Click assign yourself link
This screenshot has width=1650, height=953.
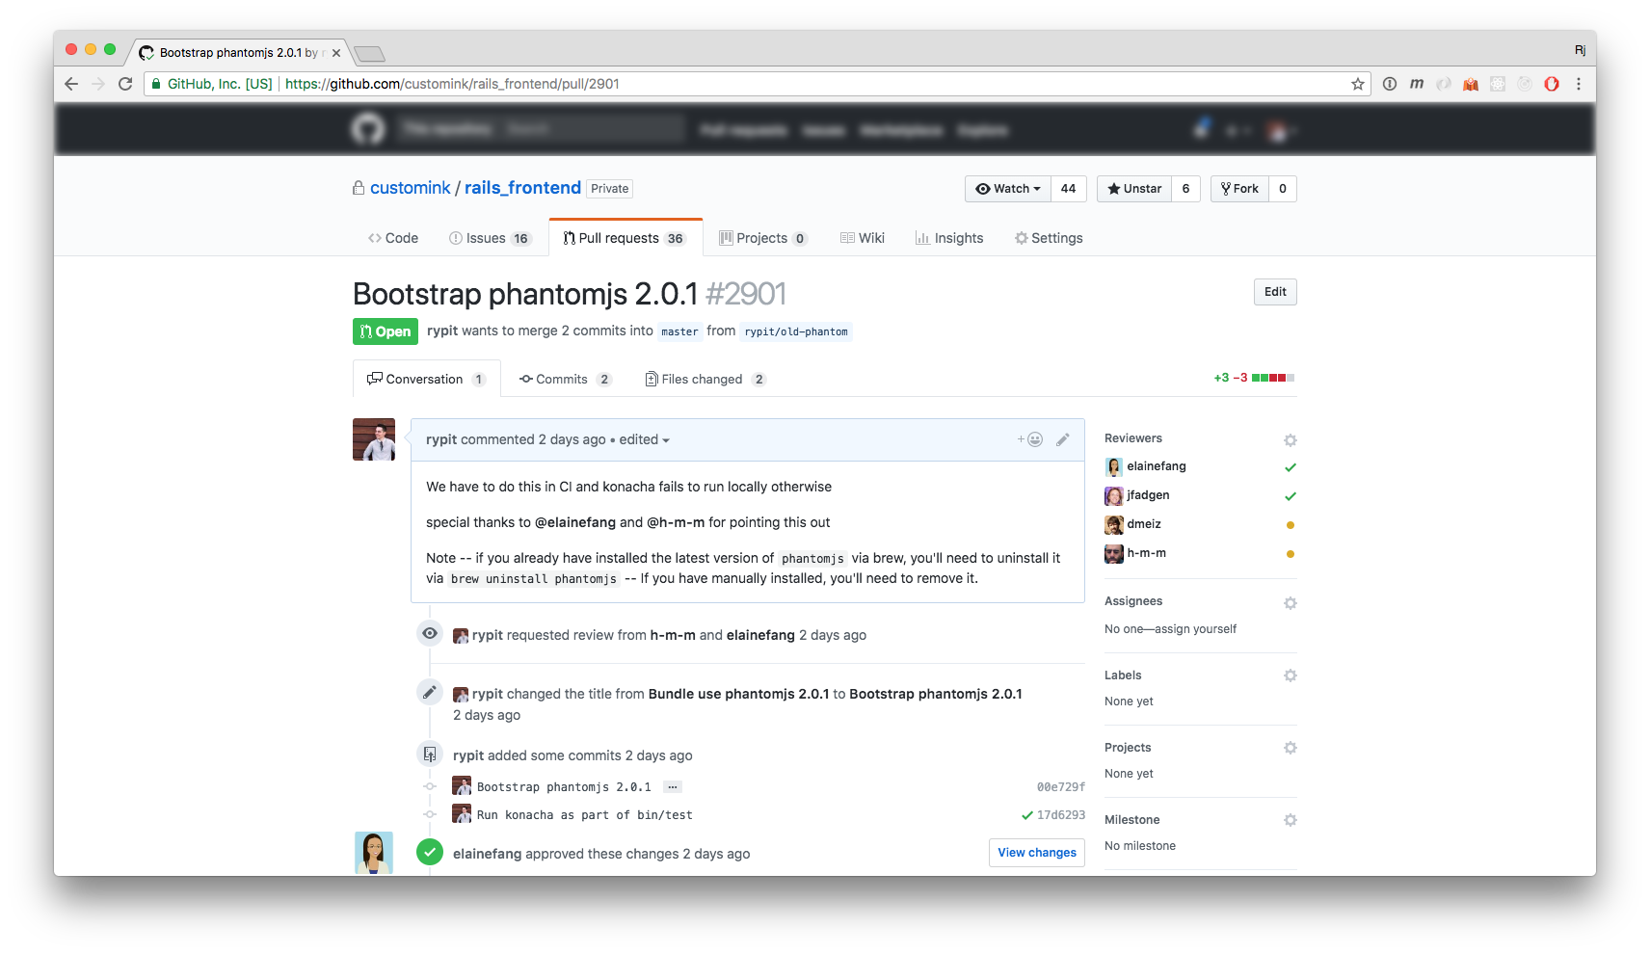coord(1195,629)
